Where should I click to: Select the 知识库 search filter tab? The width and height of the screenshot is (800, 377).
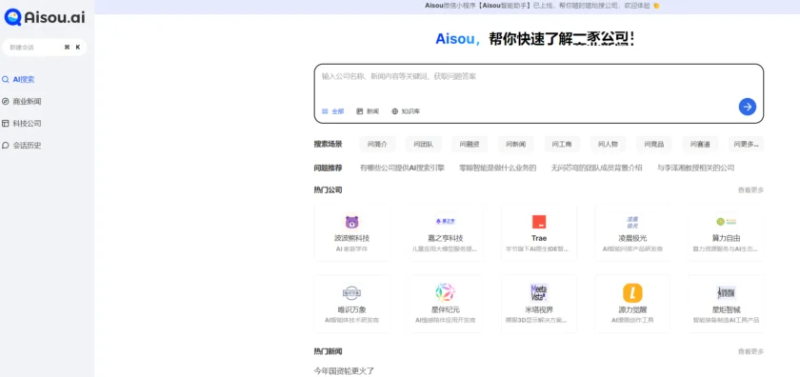[406, 111]
